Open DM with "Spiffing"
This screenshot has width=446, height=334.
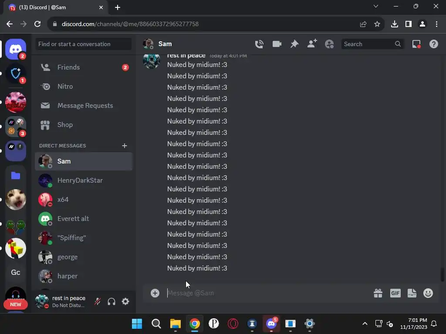(84, 238)
